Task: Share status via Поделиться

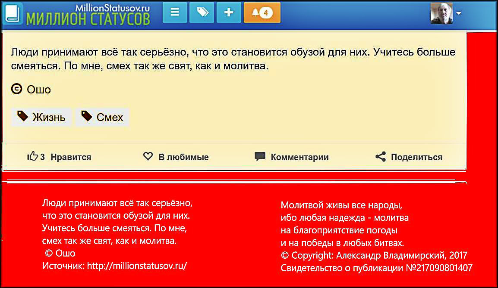Action: 416,157
